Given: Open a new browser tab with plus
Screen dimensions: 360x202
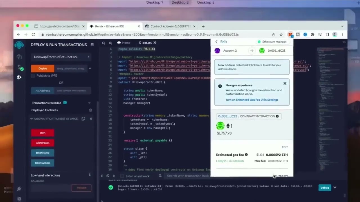Looking at the screenshot, I should (x=203, y=26).
